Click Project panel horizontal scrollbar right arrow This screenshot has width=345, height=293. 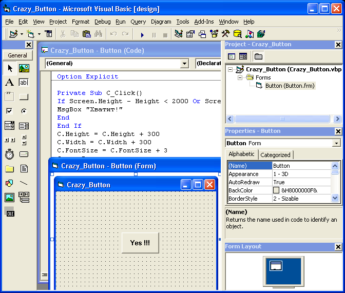(x=337, y=119)
